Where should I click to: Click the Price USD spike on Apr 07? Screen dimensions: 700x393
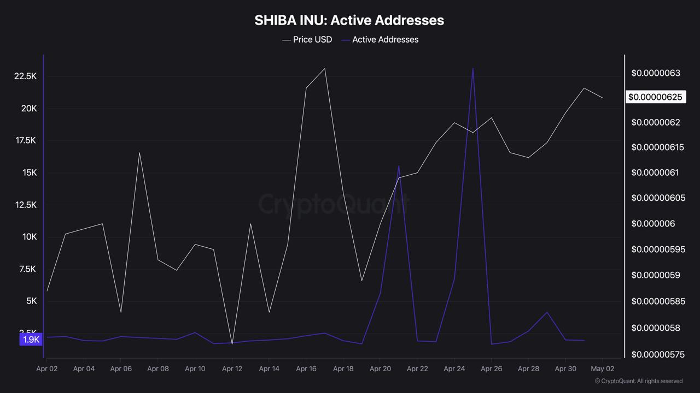[x=139, y=153]
